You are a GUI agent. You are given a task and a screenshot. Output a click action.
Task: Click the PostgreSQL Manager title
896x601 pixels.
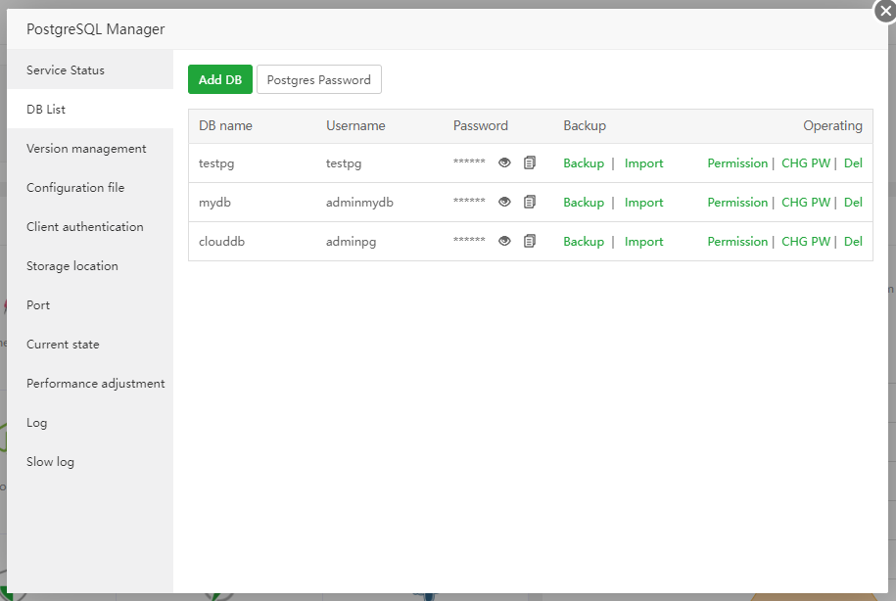95,29
